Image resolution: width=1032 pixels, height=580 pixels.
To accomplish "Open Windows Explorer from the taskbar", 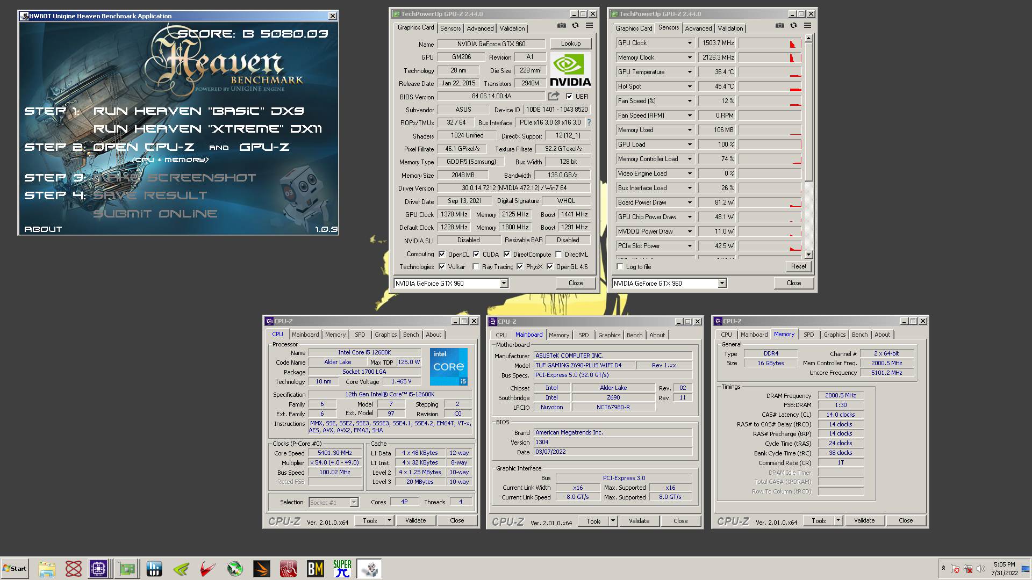I will pyautogui.click(x=47, y=569).
